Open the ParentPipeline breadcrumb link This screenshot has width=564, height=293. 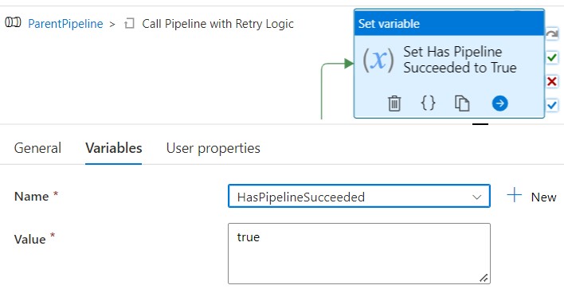65,24
